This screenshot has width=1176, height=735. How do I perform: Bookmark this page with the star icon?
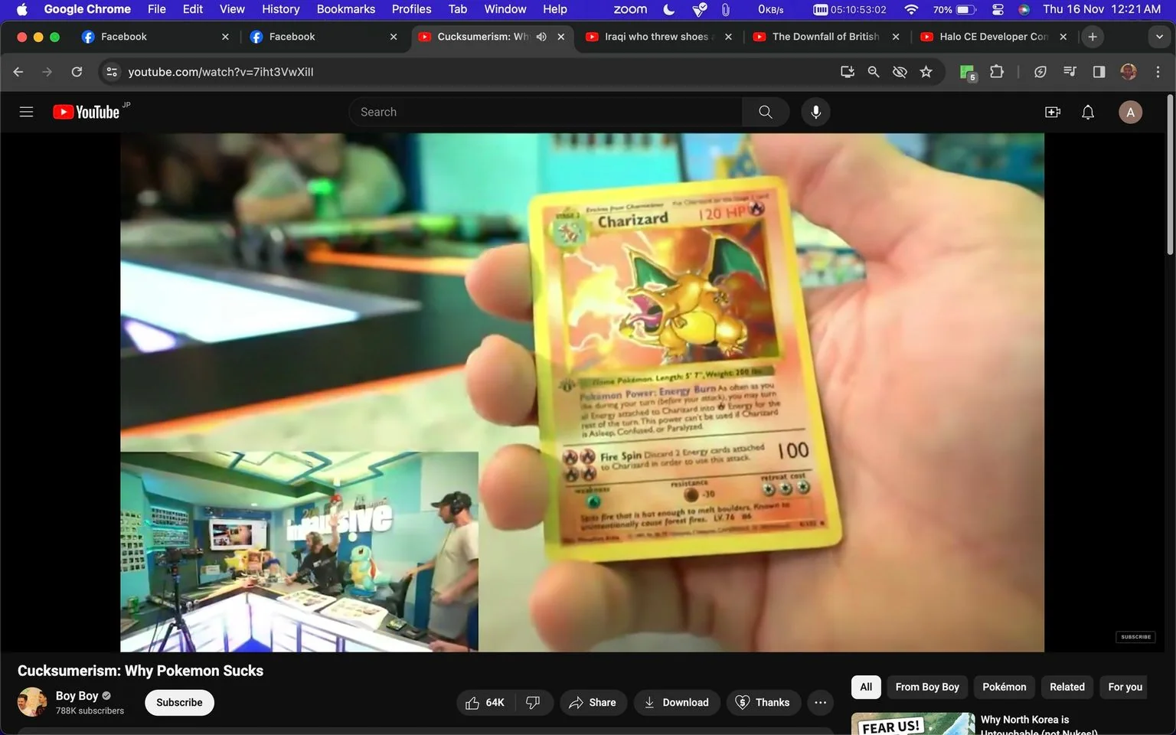click(926, 72)
